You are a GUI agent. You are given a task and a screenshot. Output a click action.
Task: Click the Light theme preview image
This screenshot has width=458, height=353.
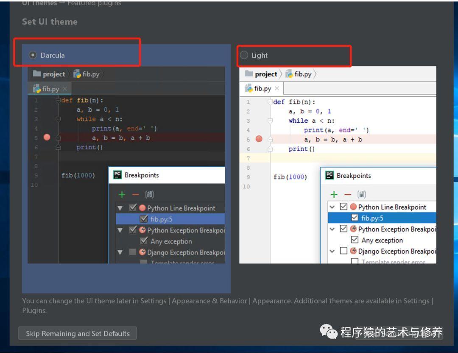pyautogui.click(x=338, y=165)
